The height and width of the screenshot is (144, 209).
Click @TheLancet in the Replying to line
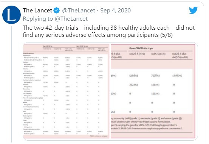click(71, 19)
